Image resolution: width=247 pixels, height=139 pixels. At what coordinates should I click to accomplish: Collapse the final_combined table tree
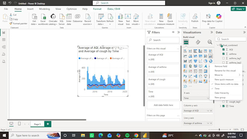(x=218, y=45)
